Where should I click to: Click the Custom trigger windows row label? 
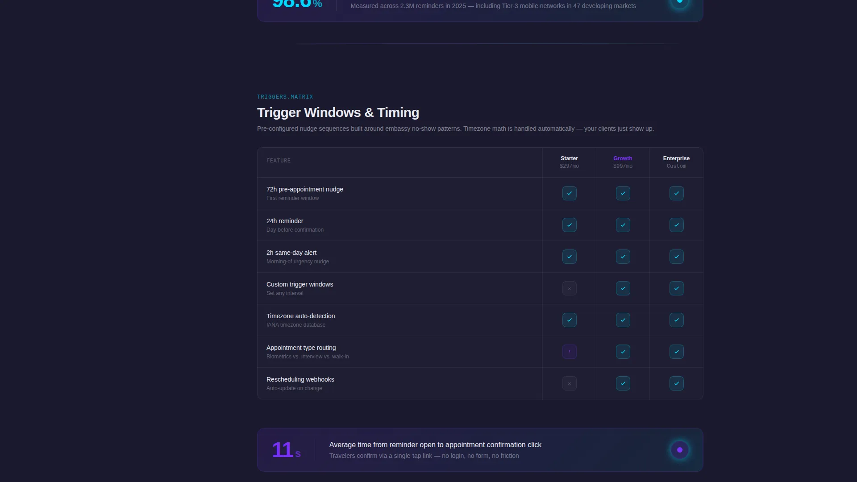click(x=300, y=284)
